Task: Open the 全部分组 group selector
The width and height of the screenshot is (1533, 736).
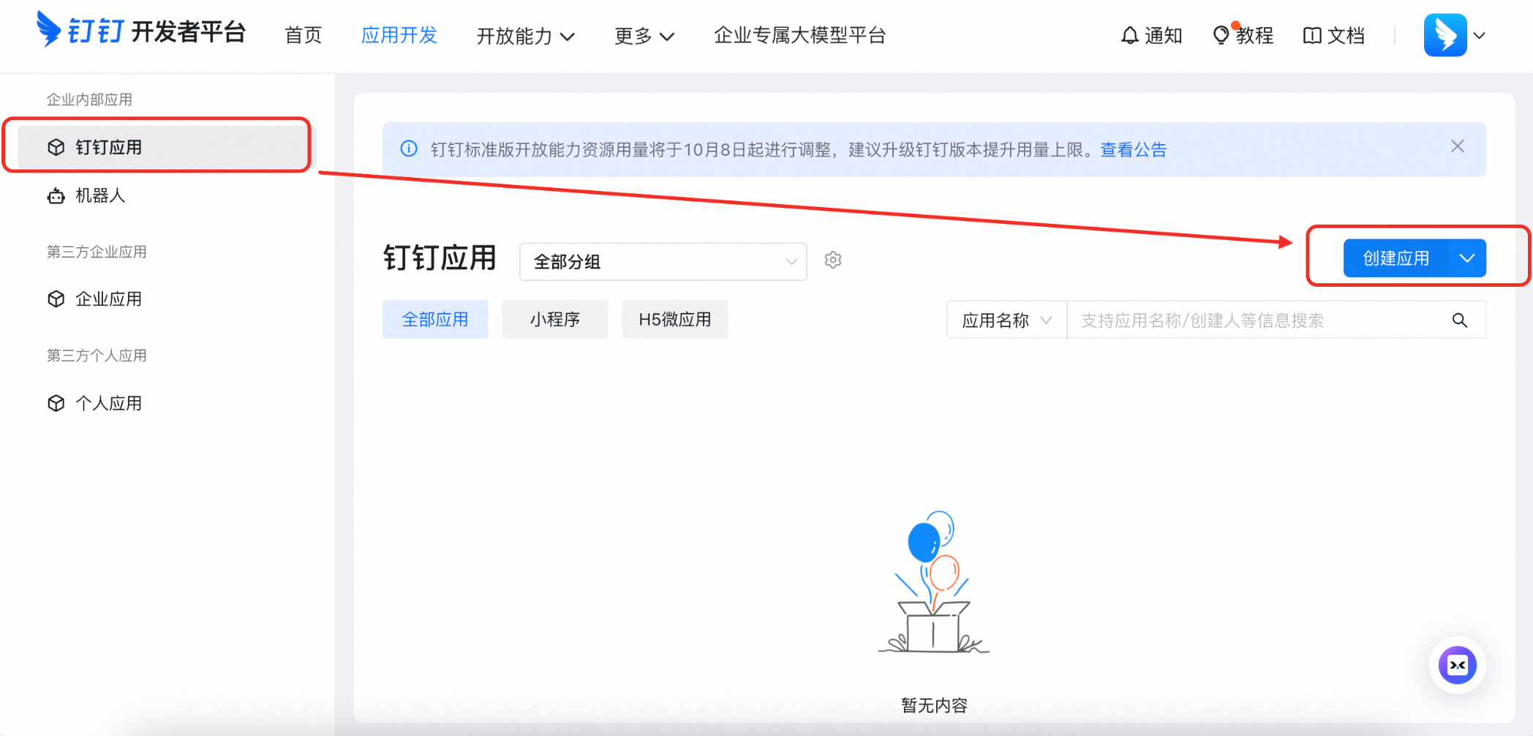Action: [x=663, y=261]
